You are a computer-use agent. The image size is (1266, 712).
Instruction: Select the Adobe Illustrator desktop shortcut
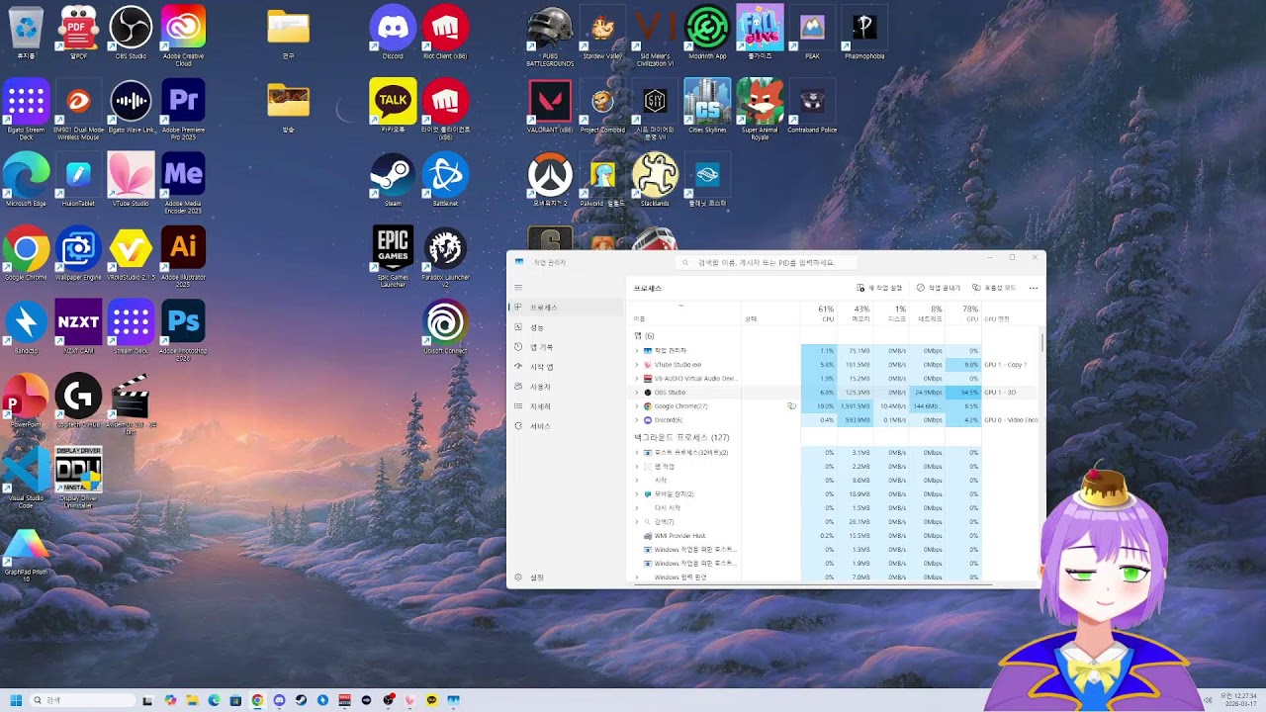[183, 256]
